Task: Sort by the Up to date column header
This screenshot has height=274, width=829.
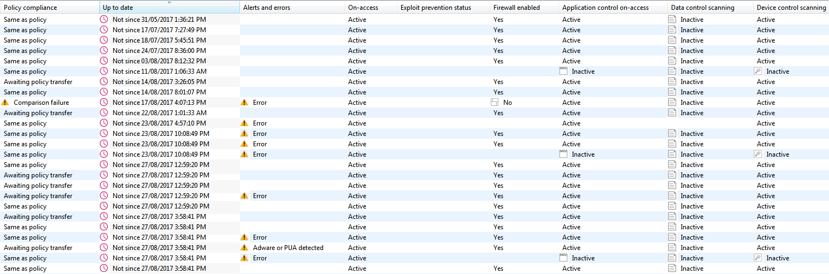Action: point(169,8)
